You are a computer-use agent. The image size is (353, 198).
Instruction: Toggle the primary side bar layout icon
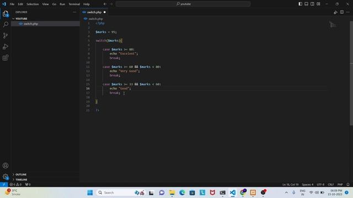(300, 4)
